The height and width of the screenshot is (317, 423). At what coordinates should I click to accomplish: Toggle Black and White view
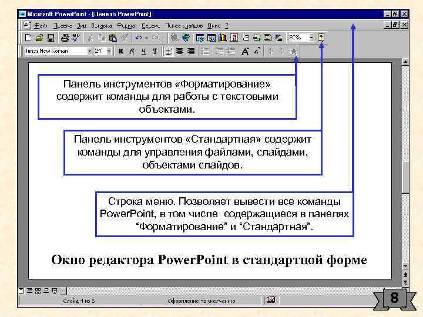[x=278, y=38]
